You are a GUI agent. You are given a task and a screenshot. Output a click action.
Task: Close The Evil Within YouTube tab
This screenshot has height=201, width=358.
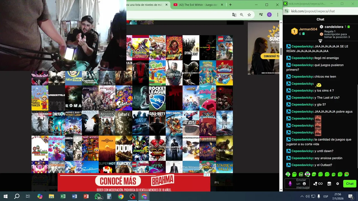click(222, 5)
